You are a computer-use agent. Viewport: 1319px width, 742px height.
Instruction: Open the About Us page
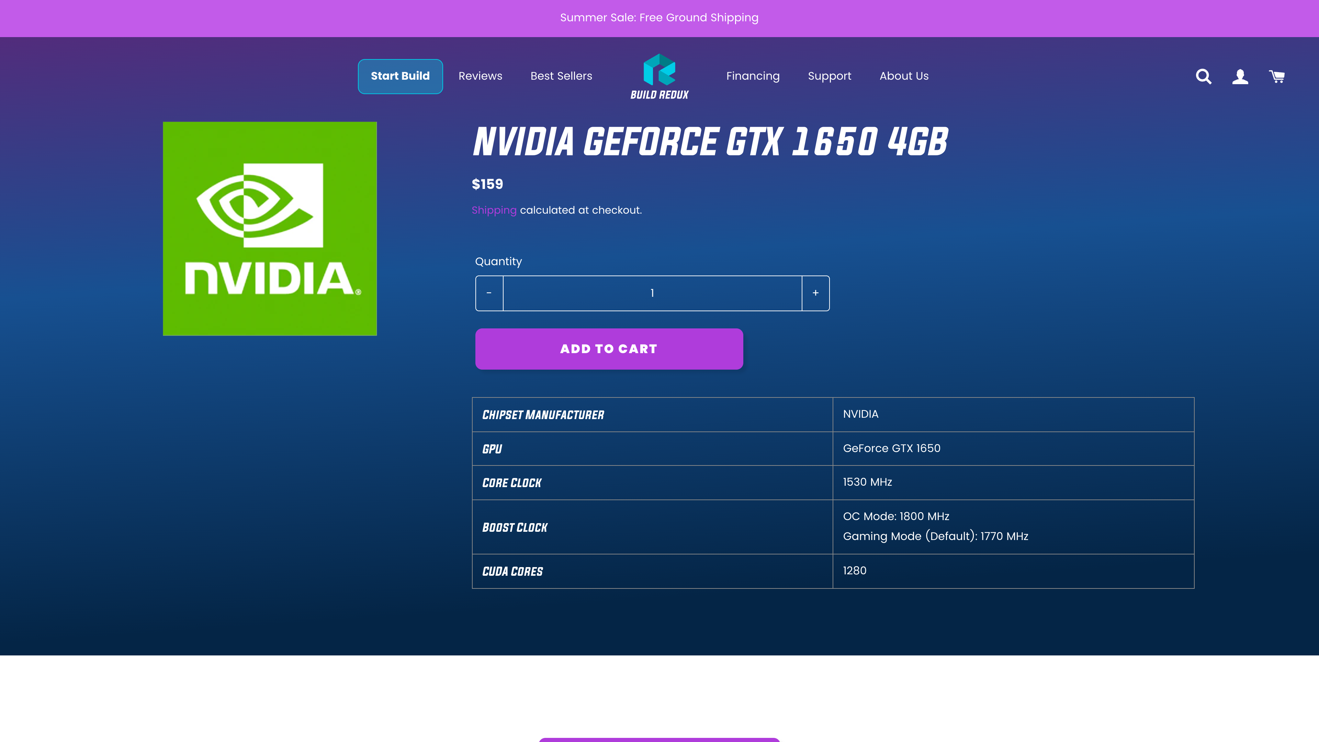click(x=904, y=76)
